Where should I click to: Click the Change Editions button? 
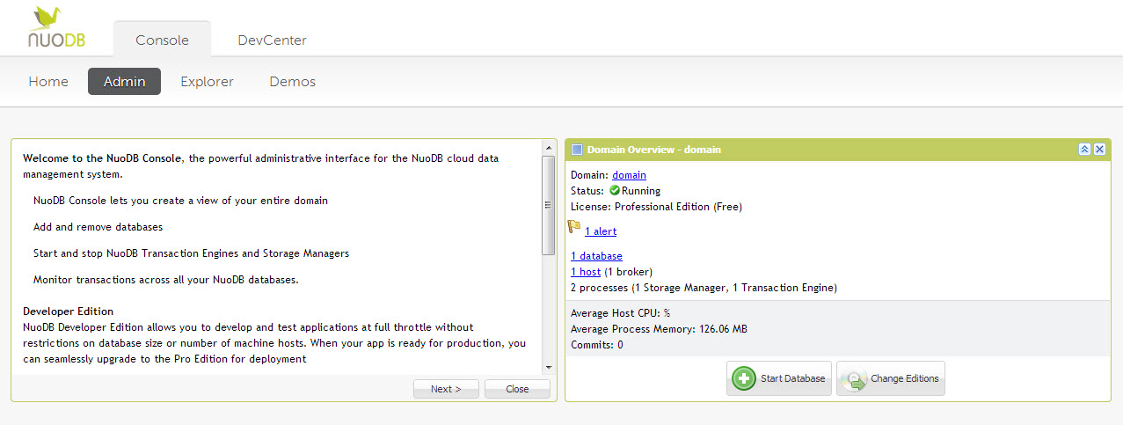coord(891,378)
